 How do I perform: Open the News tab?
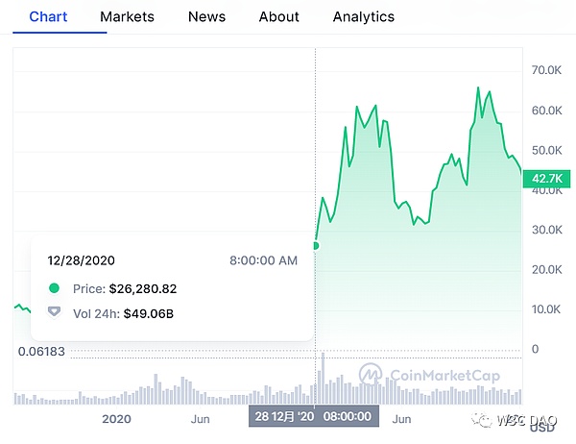pos(206,16)
